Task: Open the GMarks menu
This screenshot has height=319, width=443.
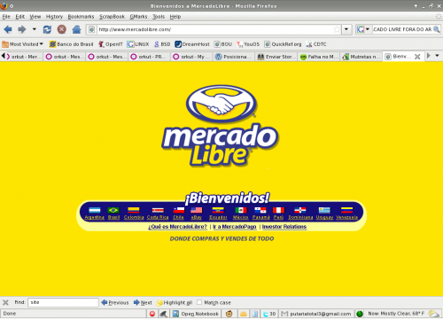Action: coord(138,17)
